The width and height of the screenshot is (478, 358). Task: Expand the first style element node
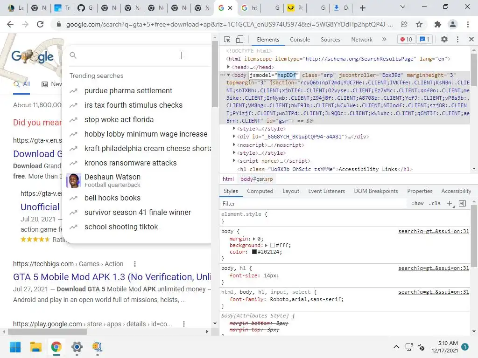tap(234, 129)
